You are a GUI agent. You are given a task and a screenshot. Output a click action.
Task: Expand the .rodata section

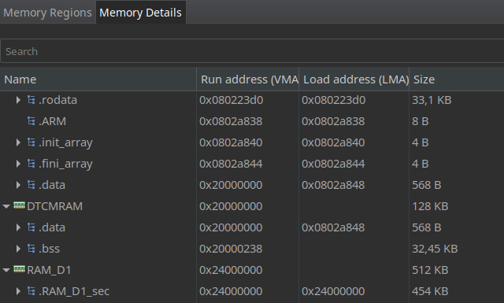18,100
